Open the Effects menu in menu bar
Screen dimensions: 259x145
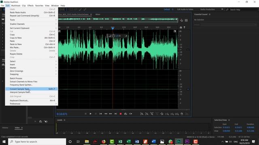click(30, 6)
